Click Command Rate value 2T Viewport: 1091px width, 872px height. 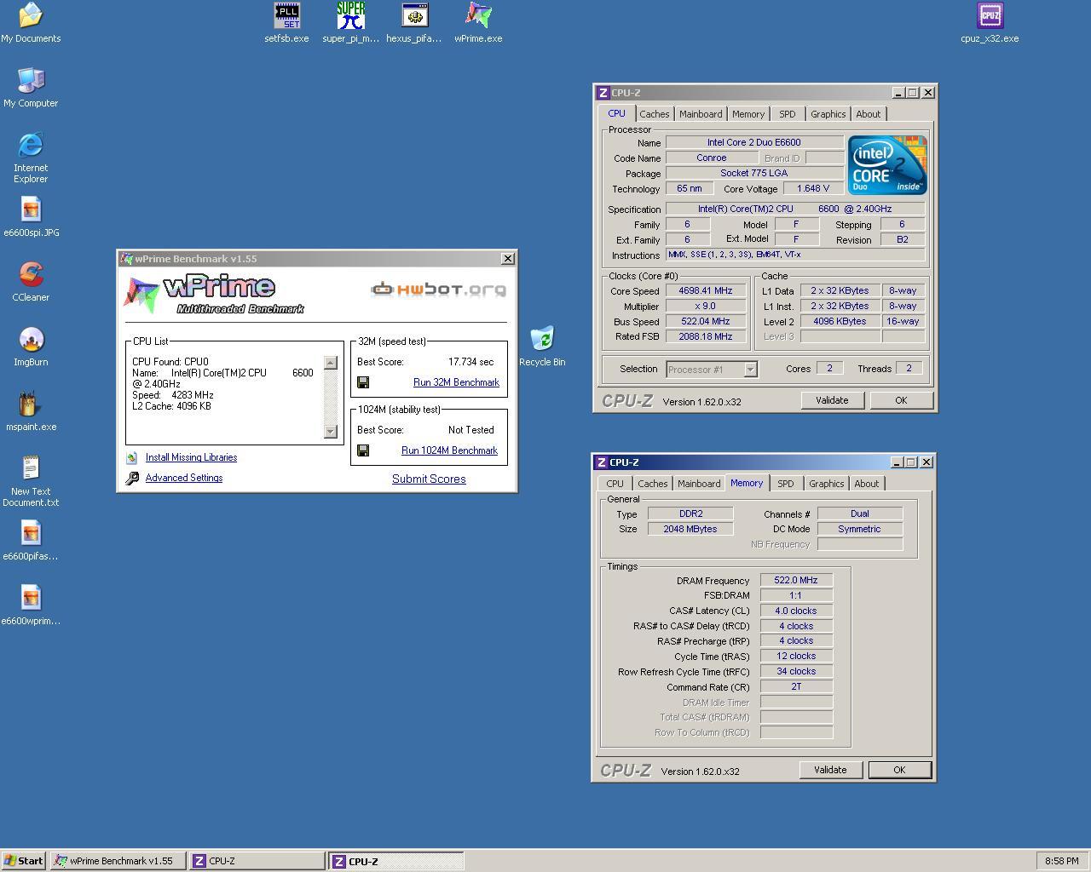796,686
